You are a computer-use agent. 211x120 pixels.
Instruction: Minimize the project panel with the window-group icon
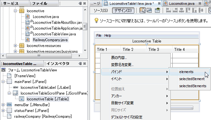pyautogui.click(x=80, y=3)
